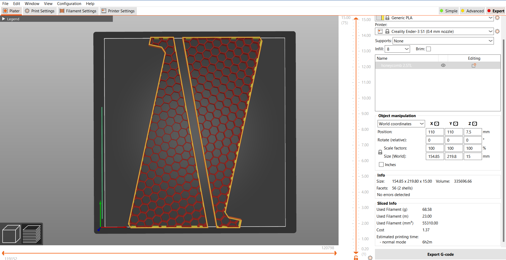Toggle the scale factors lock icon
Image resolution: width=506 pixels, height=260 pixels.
tap(380, 152)
